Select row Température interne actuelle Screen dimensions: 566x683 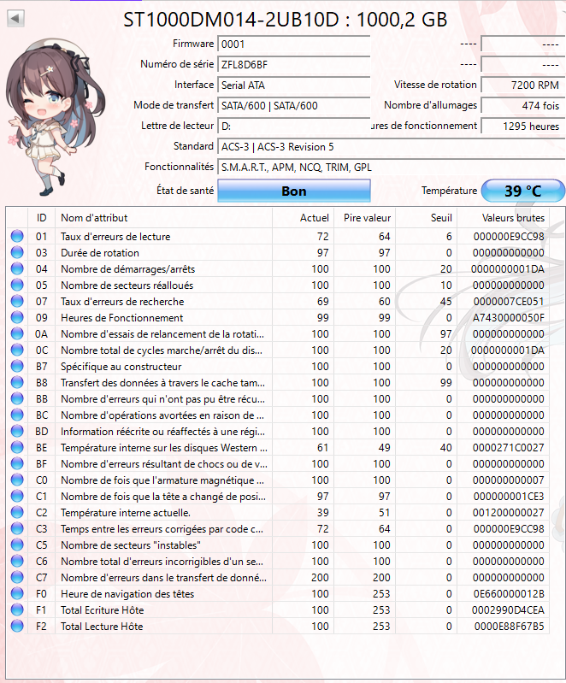278,513
